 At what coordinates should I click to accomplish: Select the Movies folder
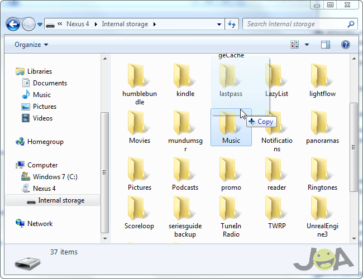[x=140, y=127]
